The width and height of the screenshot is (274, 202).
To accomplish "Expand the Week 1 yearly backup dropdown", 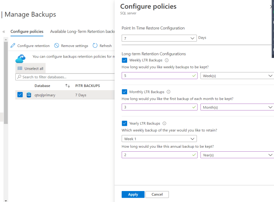I will [159, 139].
